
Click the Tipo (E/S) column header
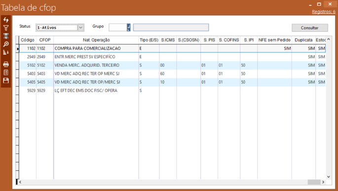pos(149,40)
